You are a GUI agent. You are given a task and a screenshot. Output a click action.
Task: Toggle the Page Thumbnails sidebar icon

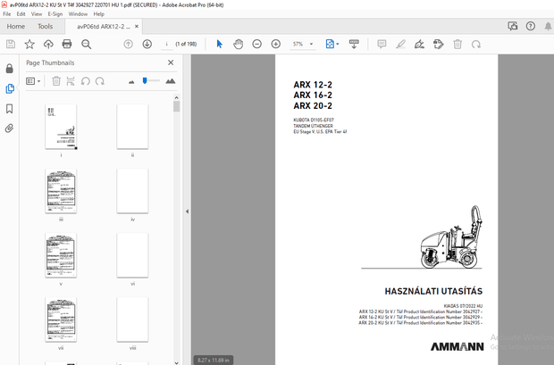click(x=10, y=88)
